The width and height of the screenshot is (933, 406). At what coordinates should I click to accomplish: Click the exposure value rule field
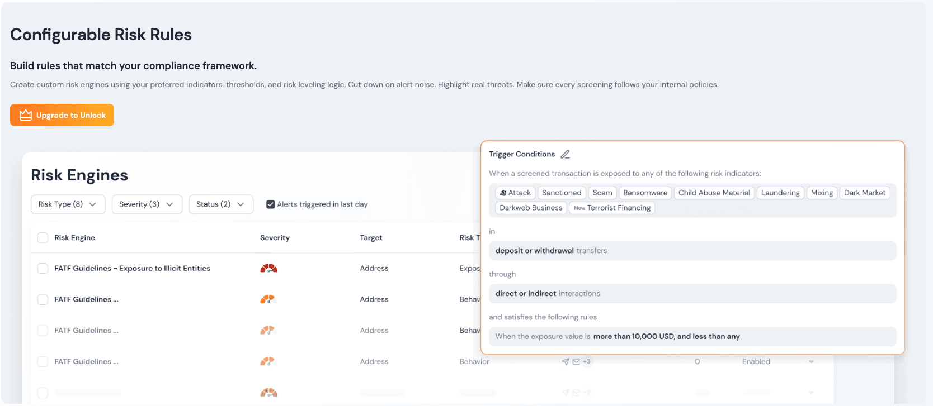click(692, 337)
